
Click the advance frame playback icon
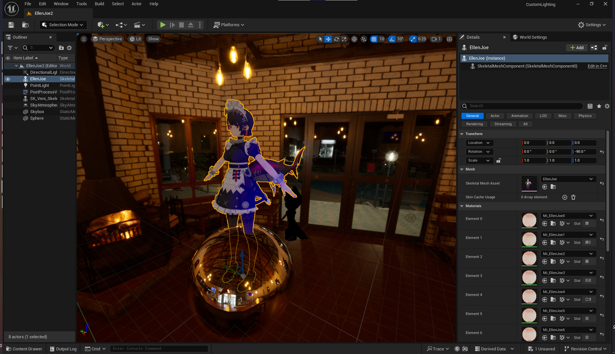tap(172, 25)
